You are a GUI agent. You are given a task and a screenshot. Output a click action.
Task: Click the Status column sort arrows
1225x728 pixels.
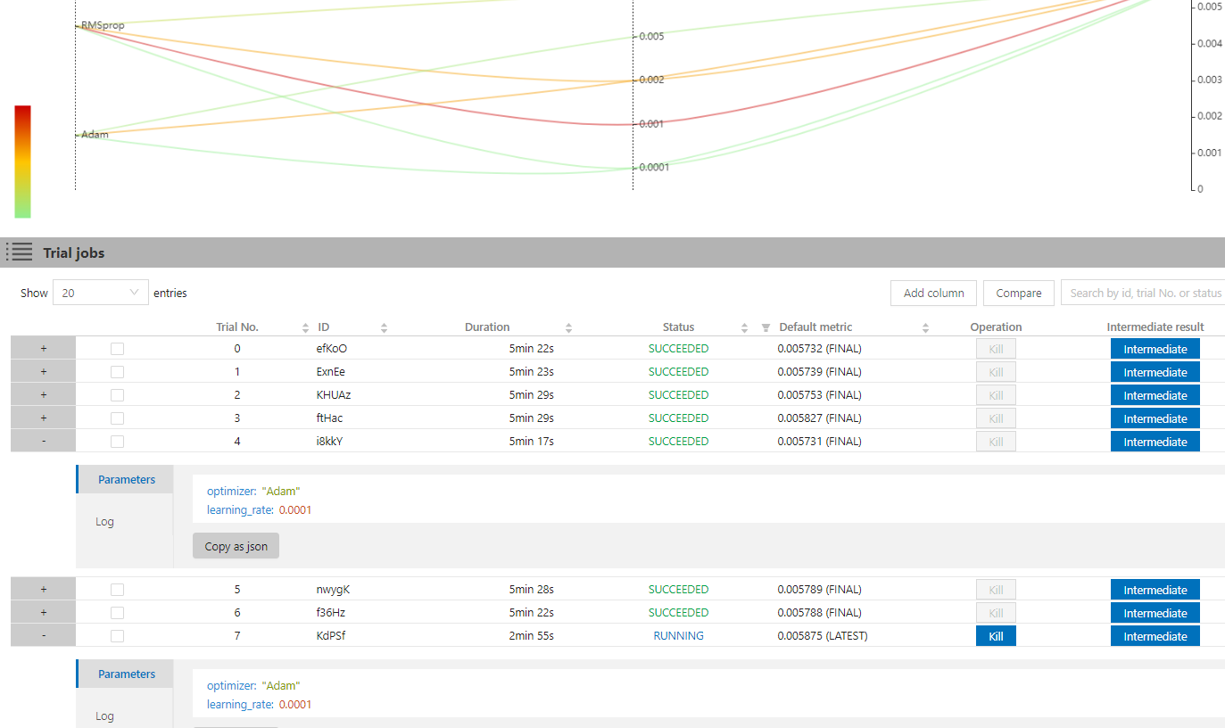coord(745,327)
